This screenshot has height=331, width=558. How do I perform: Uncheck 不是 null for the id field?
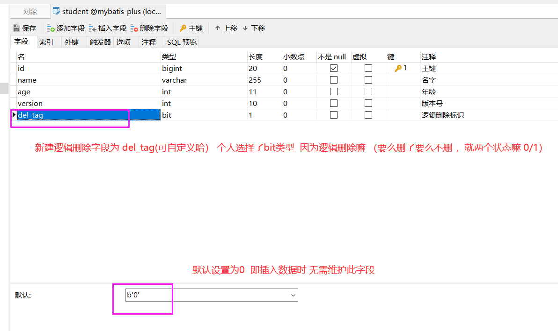333,68
